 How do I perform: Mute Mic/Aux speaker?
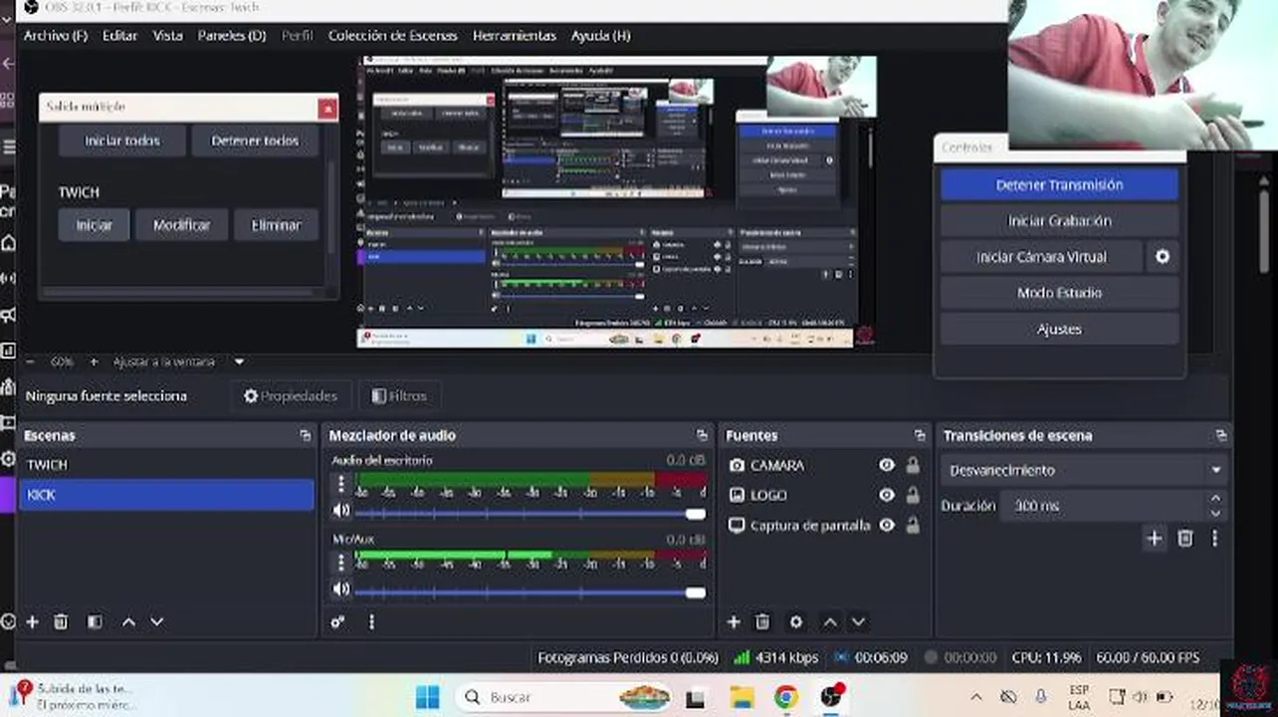tap(341, 590)
